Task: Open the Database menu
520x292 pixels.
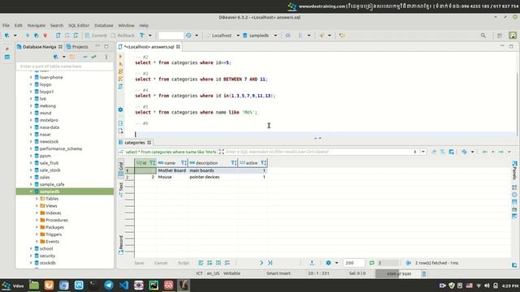Action: (x=103, y=25)
